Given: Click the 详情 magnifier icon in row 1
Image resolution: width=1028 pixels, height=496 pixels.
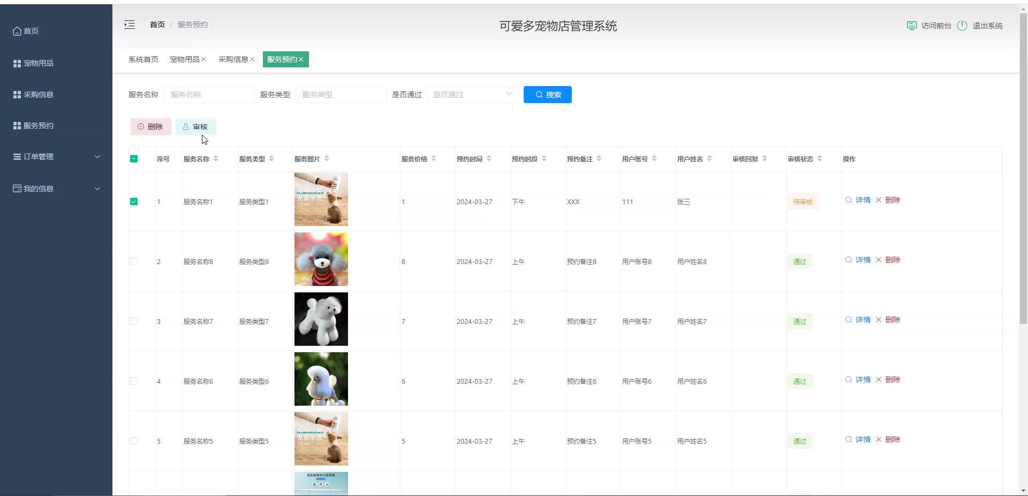Looking at the screenshot, I should (849, 200).
